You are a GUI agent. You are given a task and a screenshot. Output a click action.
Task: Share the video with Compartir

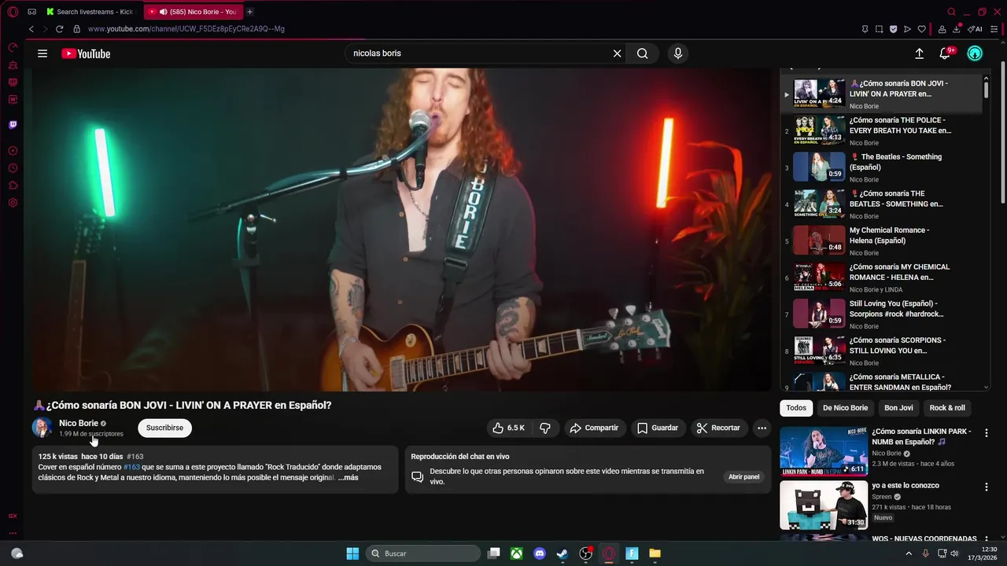(x=594, y=428)
